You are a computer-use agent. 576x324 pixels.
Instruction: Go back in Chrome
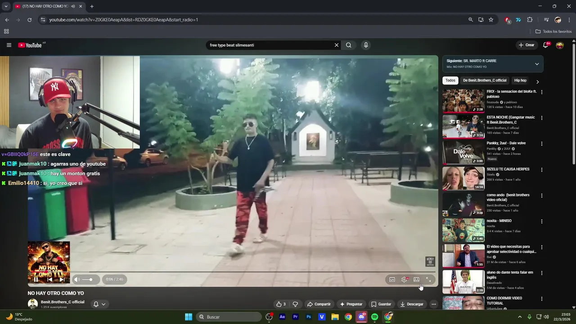point(7,20)
